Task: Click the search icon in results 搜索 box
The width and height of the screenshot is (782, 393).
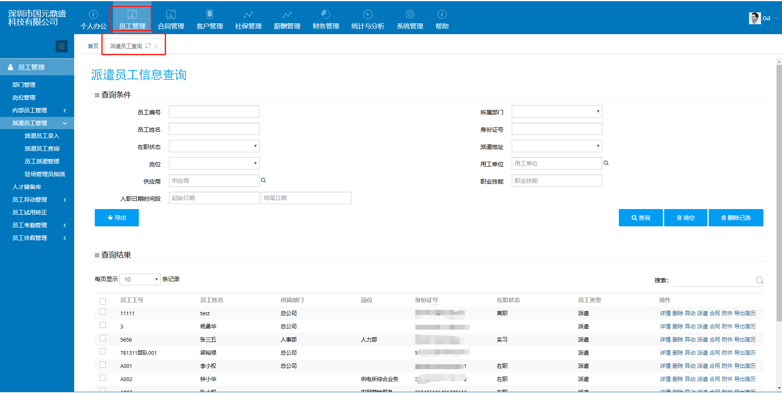Action: [x=759, y=280]
